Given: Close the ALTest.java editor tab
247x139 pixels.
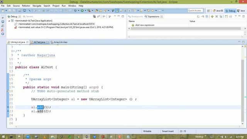Looking at the screenshot, I should click(x=47, y=42).
